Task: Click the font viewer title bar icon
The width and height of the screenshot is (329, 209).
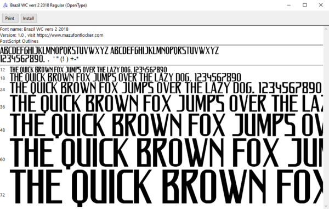Action: pyautogui.click(x=5, y=5)
